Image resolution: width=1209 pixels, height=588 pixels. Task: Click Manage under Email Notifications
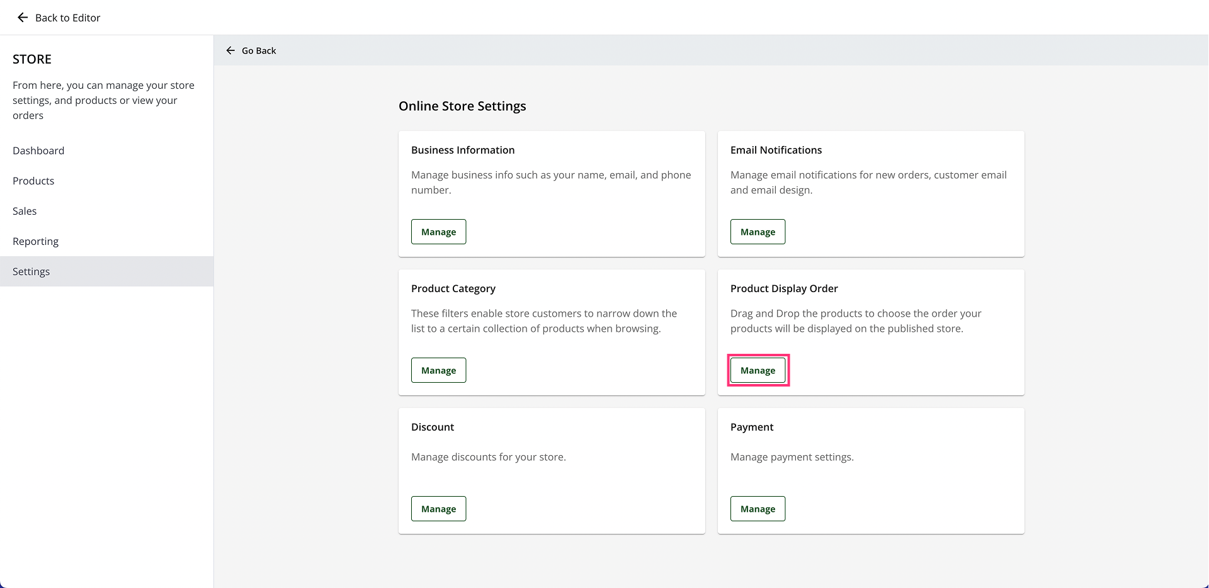pyautogui.click(x=758, y=232)
